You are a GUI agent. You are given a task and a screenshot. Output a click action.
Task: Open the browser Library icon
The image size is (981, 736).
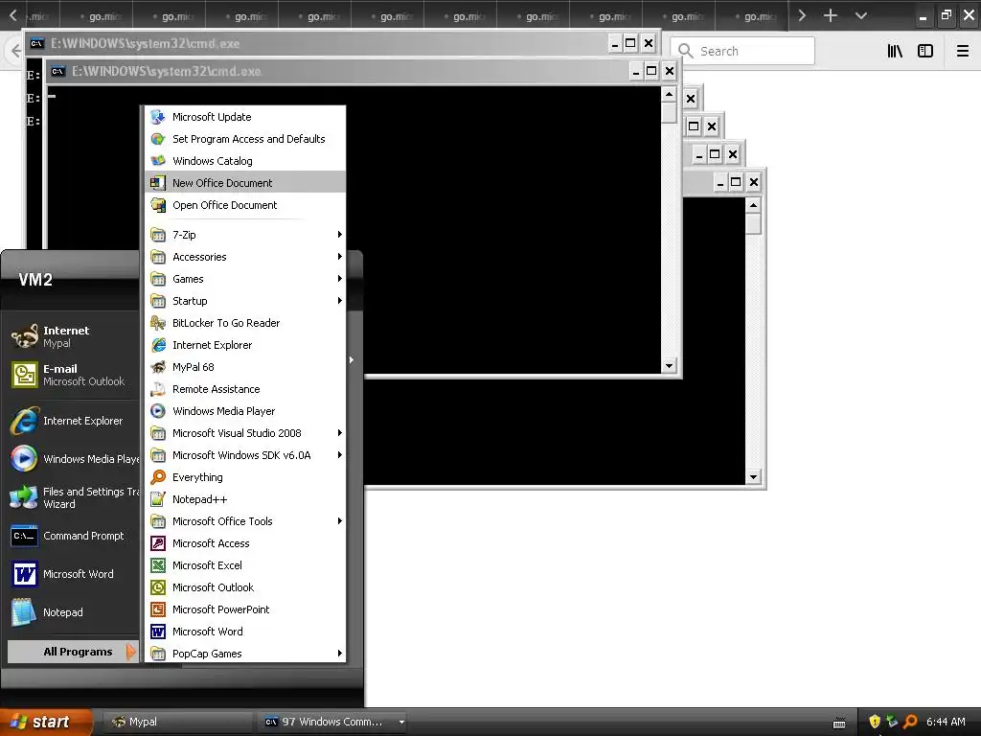point(895,51)
